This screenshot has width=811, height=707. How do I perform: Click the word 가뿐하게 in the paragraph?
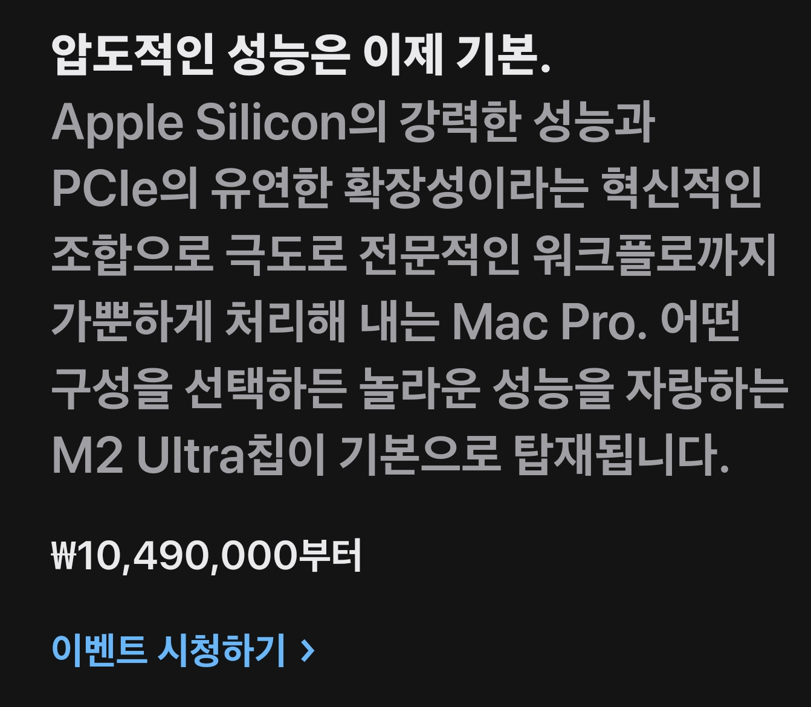(x=132, y=322)
